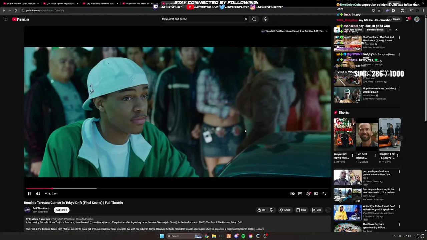Open more actions ellipsis under video
Viewport: 427px width, 240px height.
[x=328, y=210]
